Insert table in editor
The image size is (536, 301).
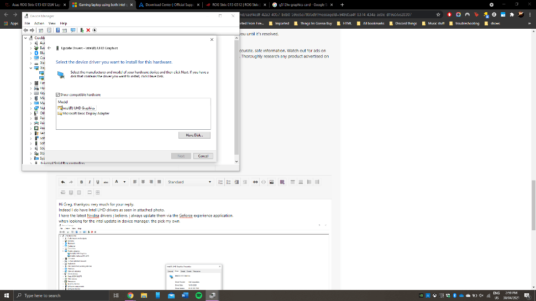pos(282,182)
